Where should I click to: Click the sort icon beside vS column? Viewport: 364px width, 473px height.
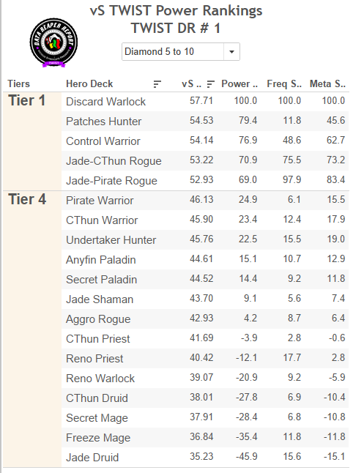pos(210,84)
